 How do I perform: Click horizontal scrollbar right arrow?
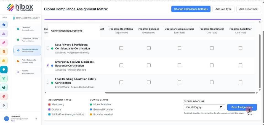(x=257, y=93)
